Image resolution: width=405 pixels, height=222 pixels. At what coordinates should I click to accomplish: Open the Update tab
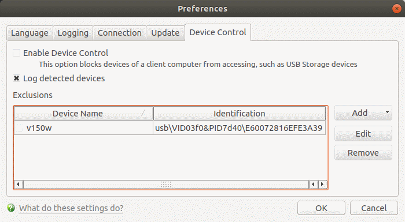(165, 33)
